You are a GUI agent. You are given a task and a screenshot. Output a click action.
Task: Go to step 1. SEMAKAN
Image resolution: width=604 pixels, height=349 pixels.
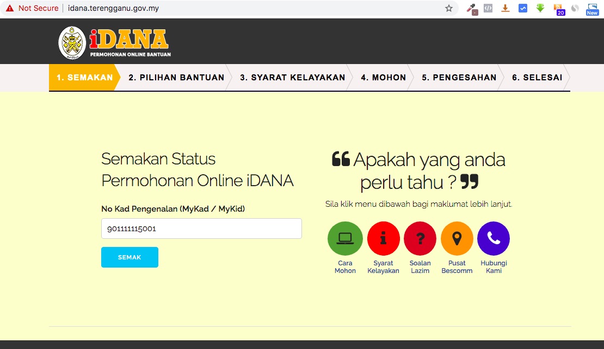tap(85, 77)
